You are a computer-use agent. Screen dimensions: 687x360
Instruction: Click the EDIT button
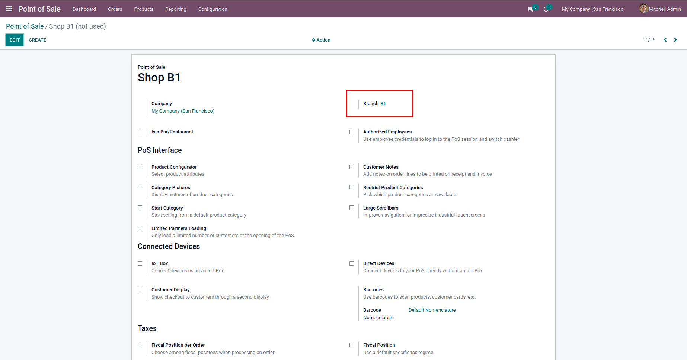[x=15, y=40]
